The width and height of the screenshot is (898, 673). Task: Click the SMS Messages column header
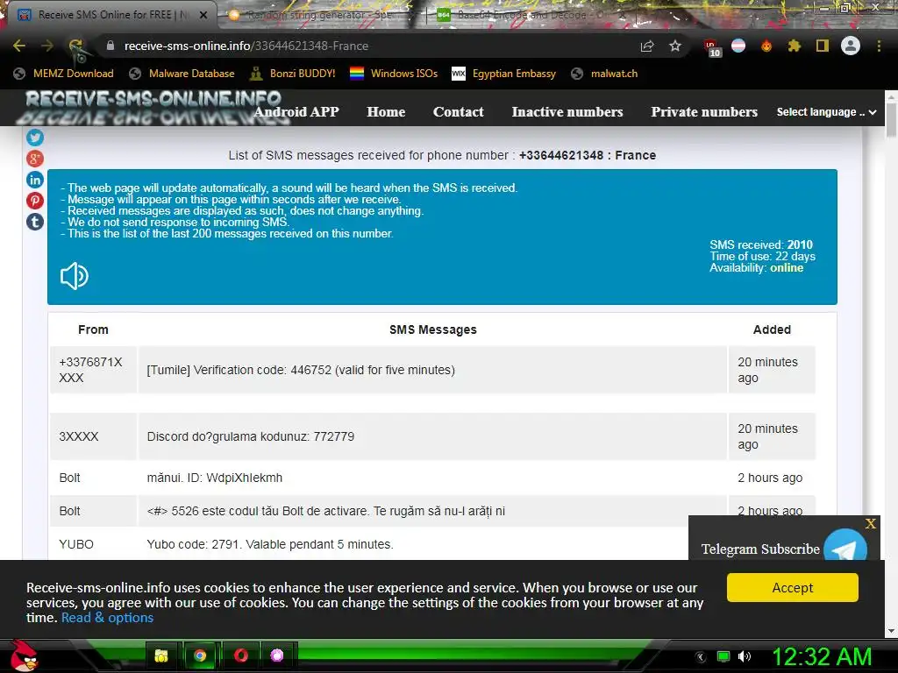coord(433,329)
